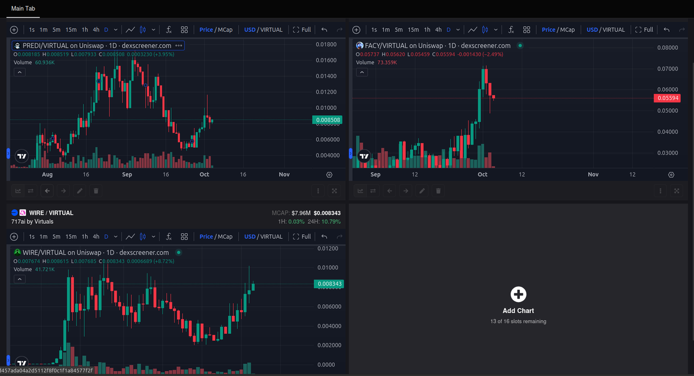Click FACY current price label 0.05594

click(667, 98)
